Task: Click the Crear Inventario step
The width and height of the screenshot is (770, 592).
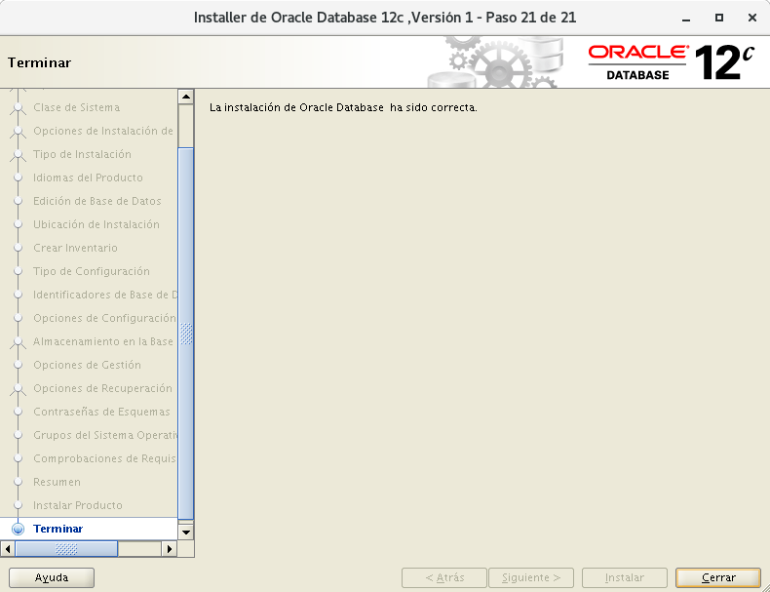Action: [75, 248]
